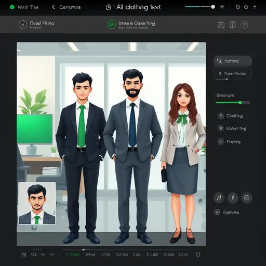Adjust the small gray slider under search box

(x=227, y=79)
